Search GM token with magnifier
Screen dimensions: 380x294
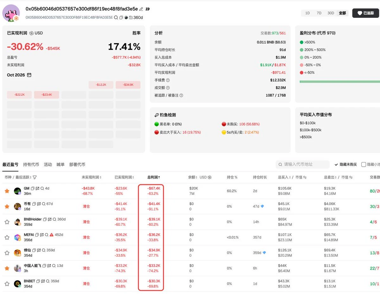(42, 189)
